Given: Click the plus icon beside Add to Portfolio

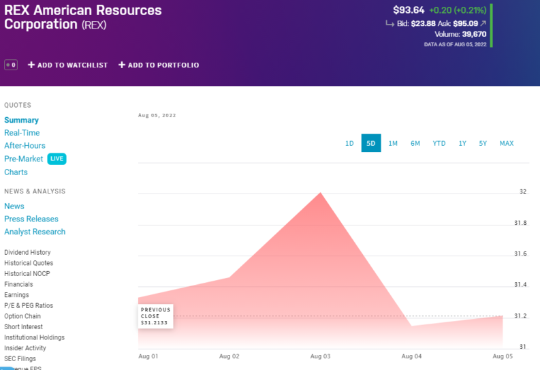Looking at the screenshot, I should 122,65.
